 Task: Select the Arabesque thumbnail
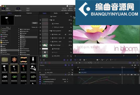click(5, 60)
